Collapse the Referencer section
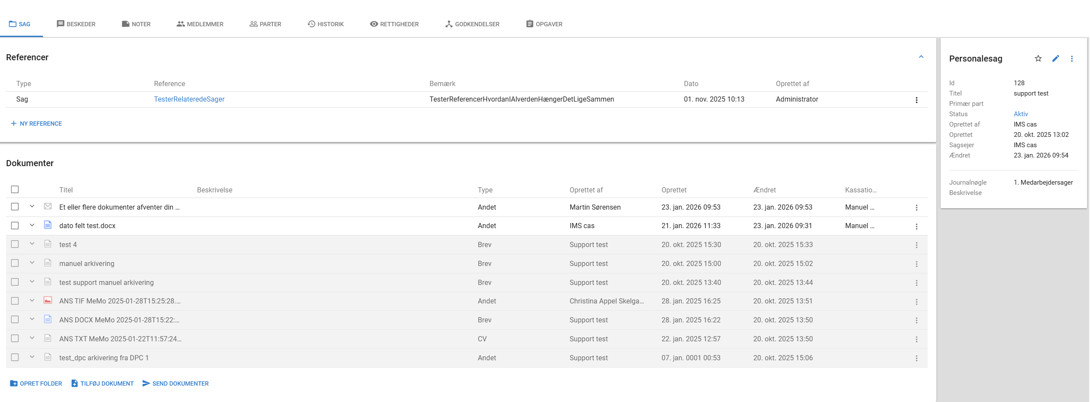The width and height of the screenshot is (1090, 402). [x=921, y=57]
